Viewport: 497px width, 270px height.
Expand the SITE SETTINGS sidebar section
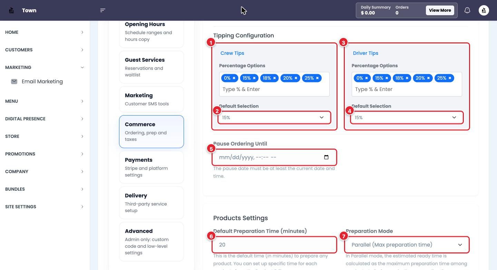click(x=44, y=207)
